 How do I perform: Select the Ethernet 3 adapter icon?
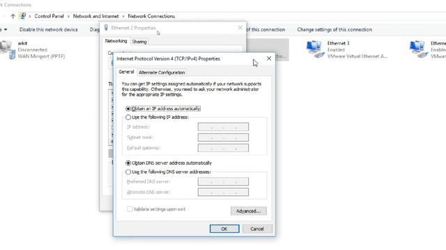(316, 49)
